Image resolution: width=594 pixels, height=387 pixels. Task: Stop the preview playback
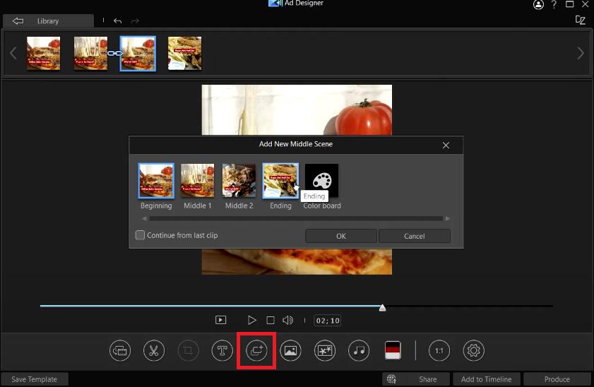tap(271, 321)
